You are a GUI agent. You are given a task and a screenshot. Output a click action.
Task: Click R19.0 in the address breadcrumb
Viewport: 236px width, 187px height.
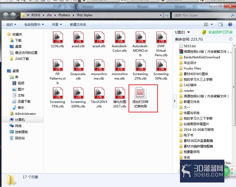point(36,15)
